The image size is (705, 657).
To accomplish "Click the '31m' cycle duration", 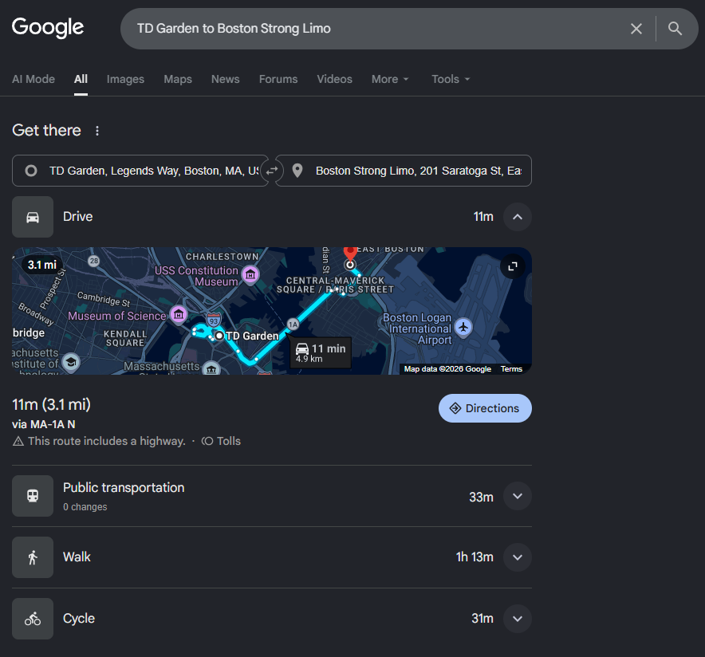I will [482, 619].
